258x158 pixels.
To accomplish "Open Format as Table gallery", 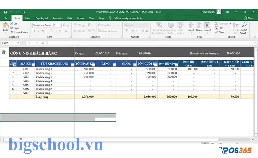I will (171, 28).
